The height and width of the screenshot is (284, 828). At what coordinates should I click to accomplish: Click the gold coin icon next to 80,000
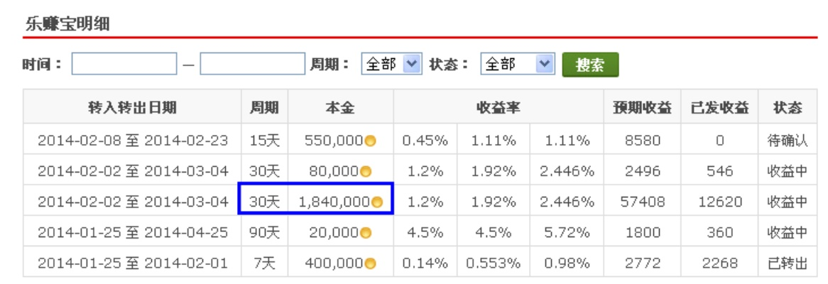(x=365, y=172)
